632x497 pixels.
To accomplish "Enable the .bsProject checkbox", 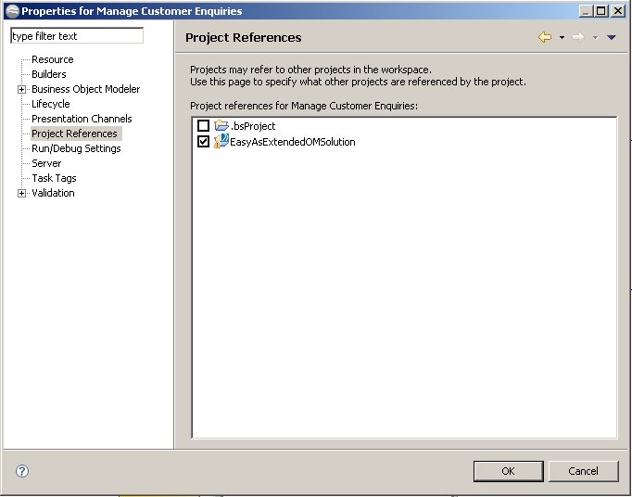I will coord(203,125).
